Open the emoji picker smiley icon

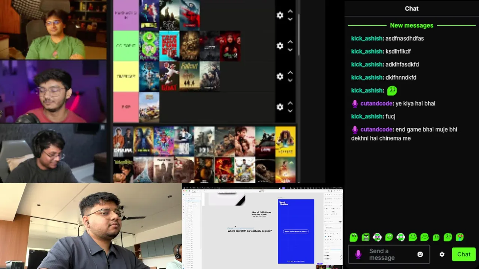(x=420, y=254)
